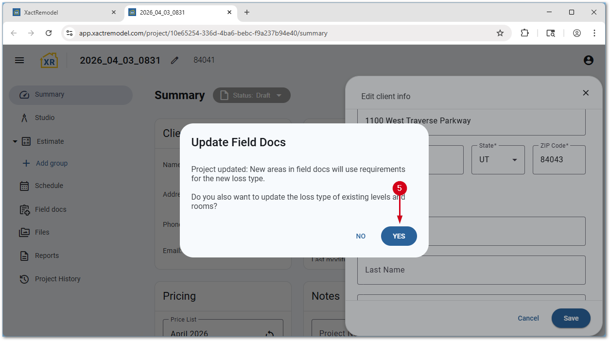View Project History
The image size is (610, 341).
[57, 279]
